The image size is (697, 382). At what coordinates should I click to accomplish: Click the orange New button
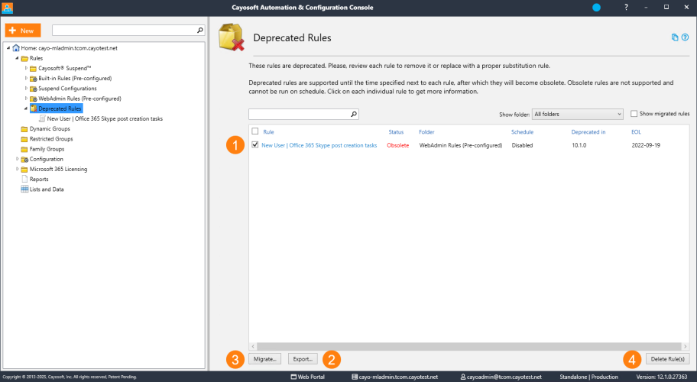[23, 31]
